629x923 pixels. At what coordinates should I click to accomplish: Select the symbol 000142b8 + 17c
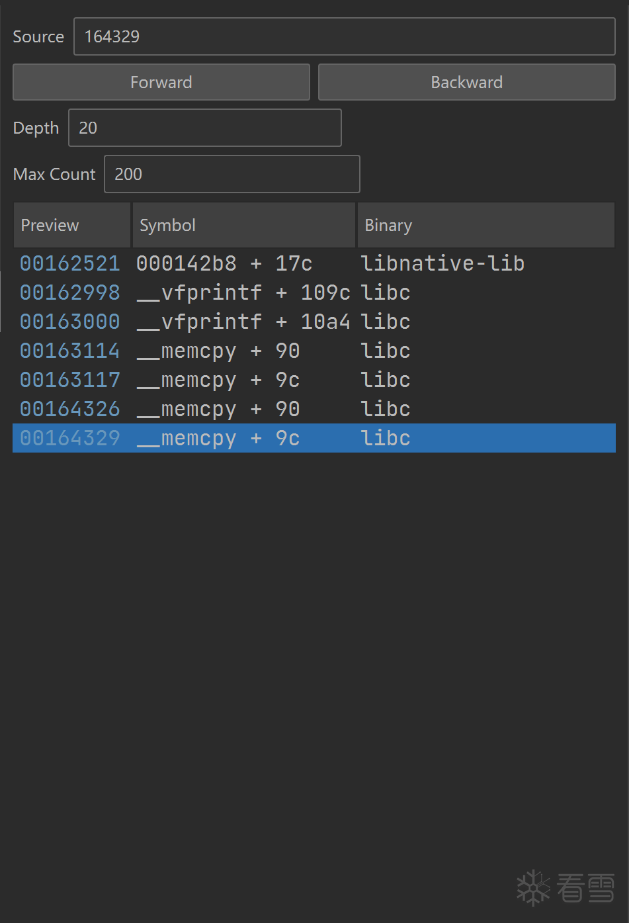[x=224, y=263]
